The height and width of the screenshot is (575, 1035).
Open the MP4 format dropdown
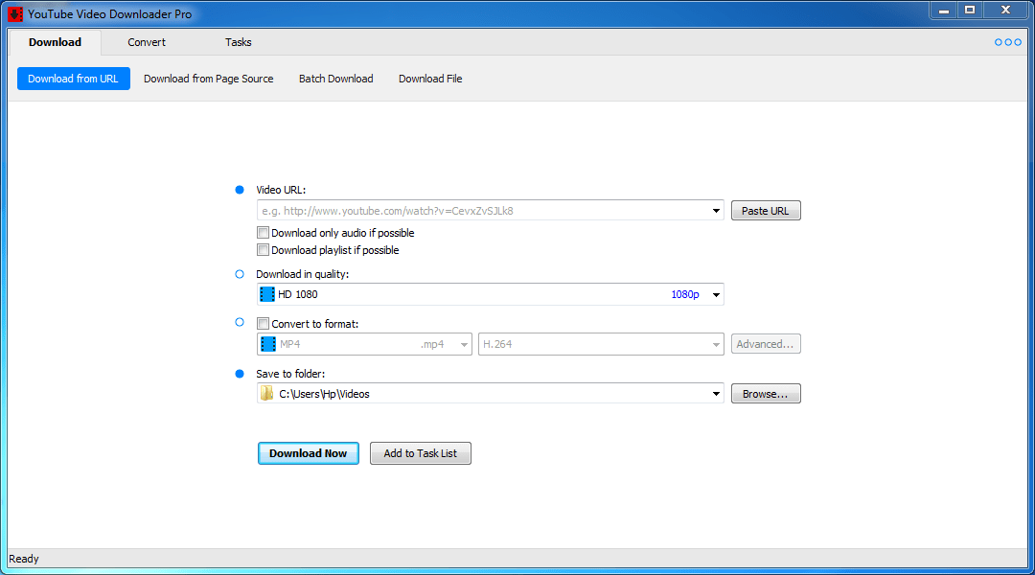click(x=464, y=344)
